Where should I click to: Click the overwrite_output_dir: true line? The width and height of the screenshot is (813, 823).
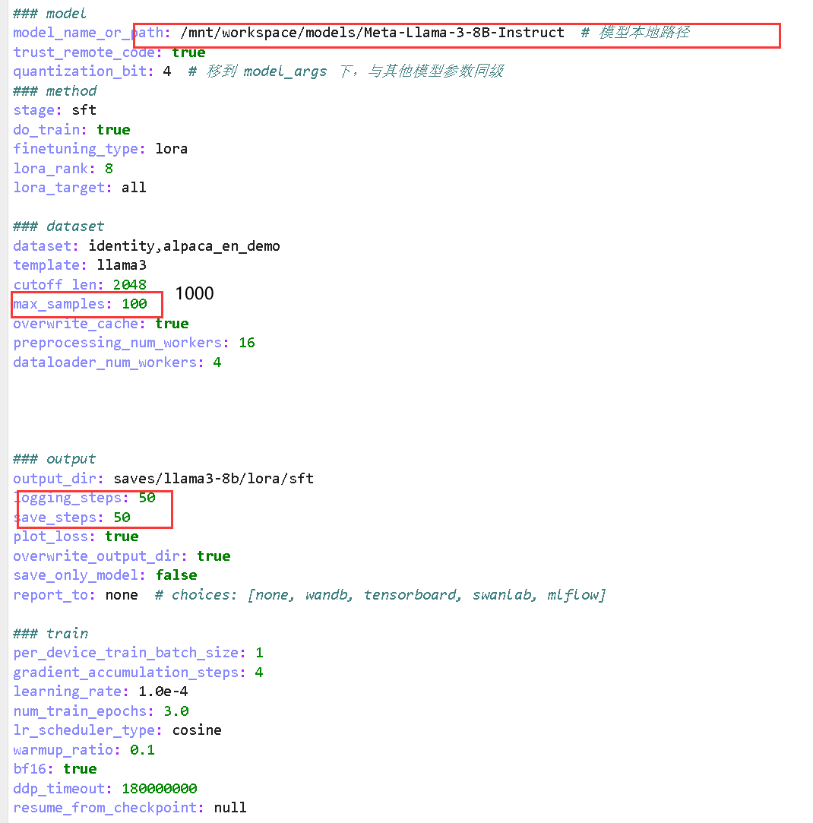[x=122, y=556]
